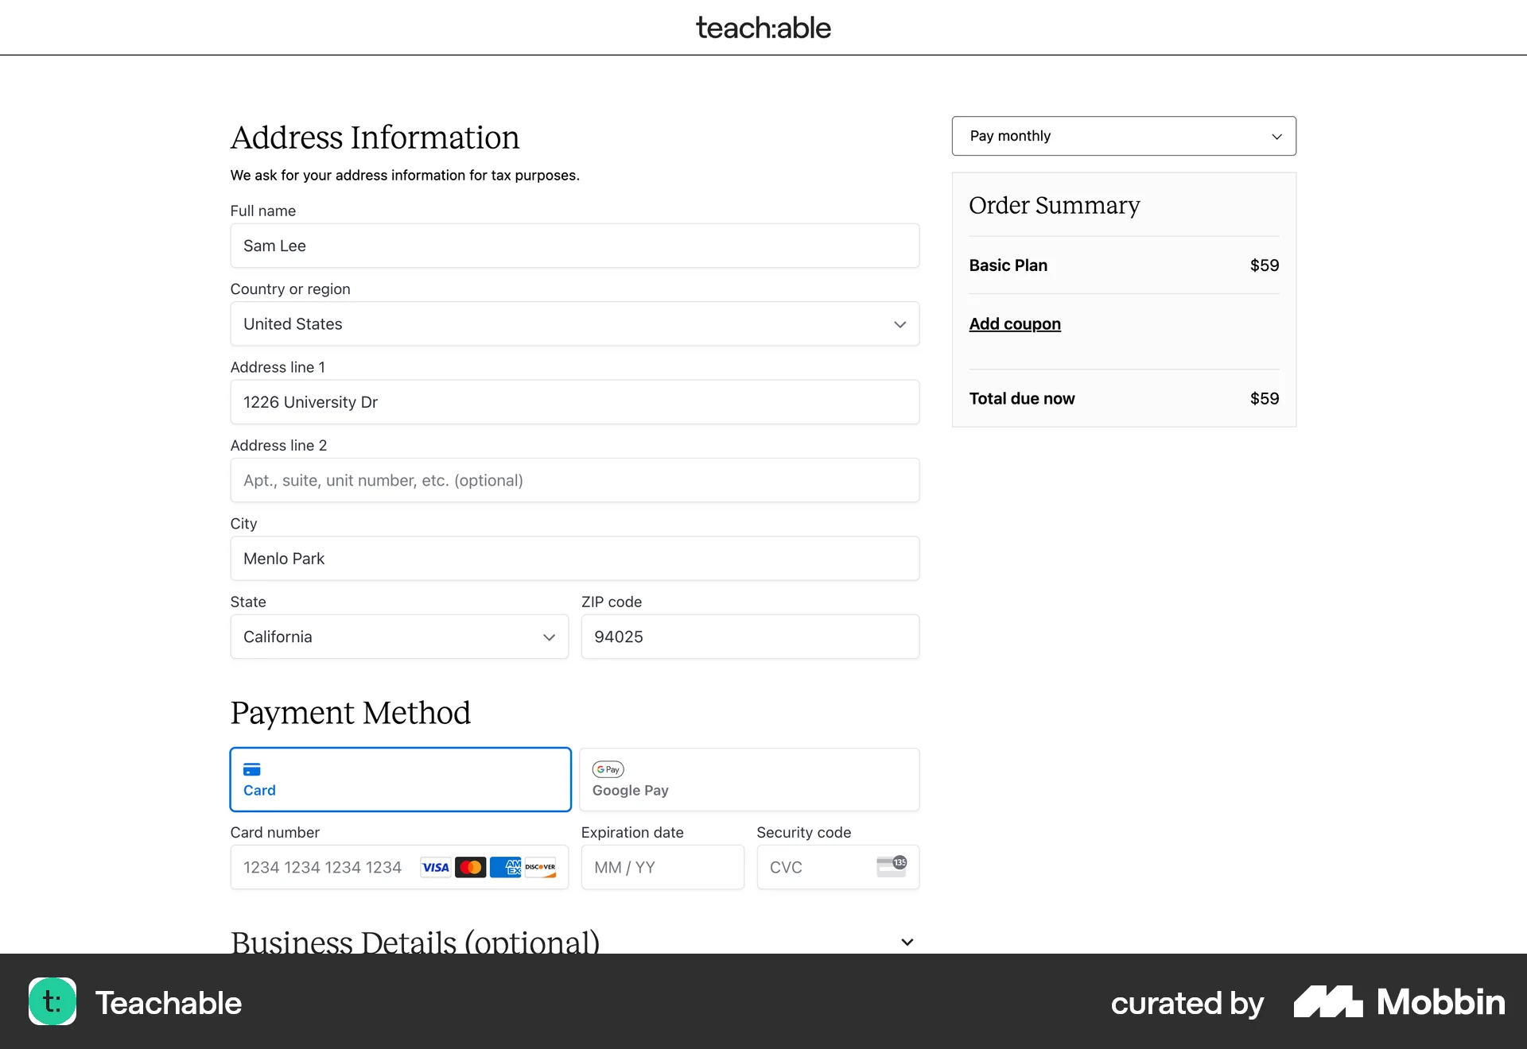The width and height of the screenshot is (1527, 1049).
Task: Click the blue credit card icon
Action: pyautogui.click(x=252, y=768)
